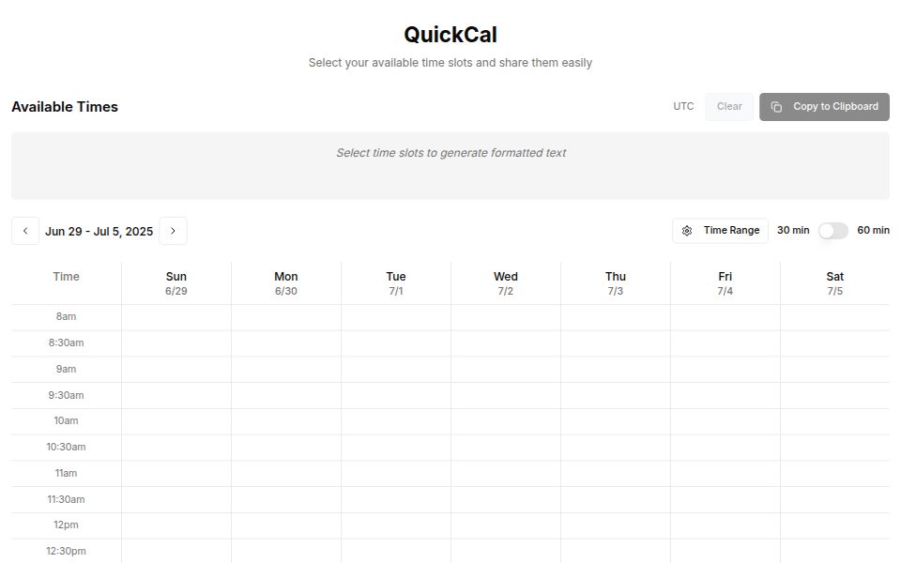Open the Time Range settings
This screenshot has width=901, height=563.
click(719, 230)
